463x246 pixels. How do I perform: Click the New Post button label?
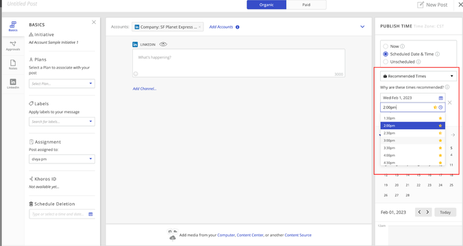436,5
